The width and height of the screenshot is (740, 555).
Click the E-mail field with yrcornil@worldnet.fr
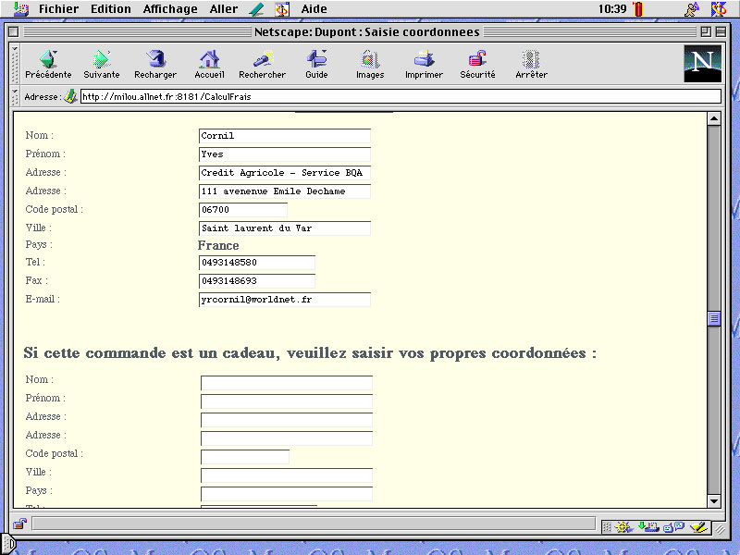pos(285,300)
